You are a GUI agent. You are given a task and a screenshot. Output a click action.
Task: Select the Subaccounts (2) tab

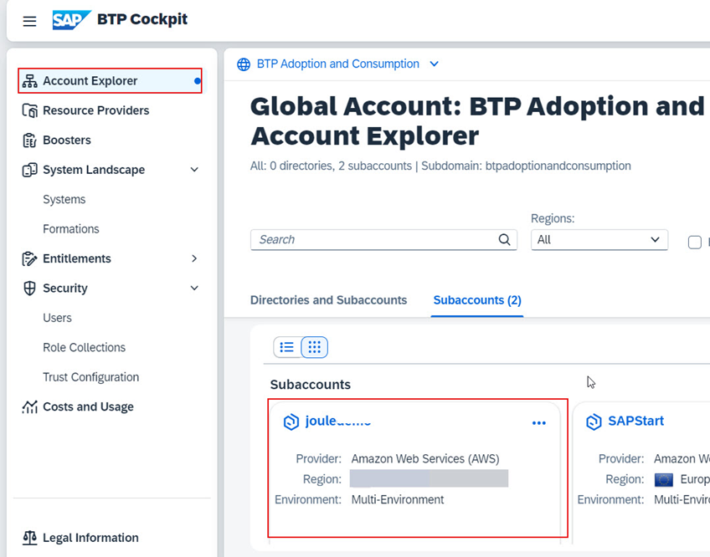(477, 300)
